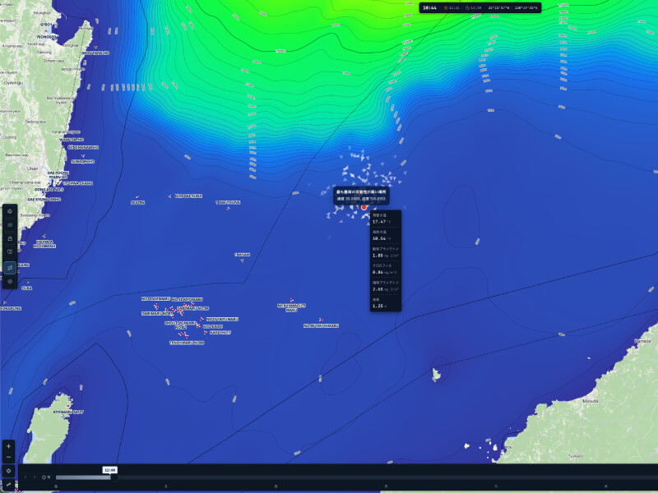Zoom out with the minus button
The image size is (658, 493).
pyautogui.click(x=8, y=457)
